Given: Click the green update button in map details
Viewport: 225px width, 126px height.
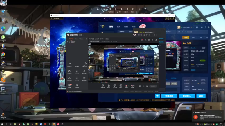Looking at the screenshot, I should (202, 60).
